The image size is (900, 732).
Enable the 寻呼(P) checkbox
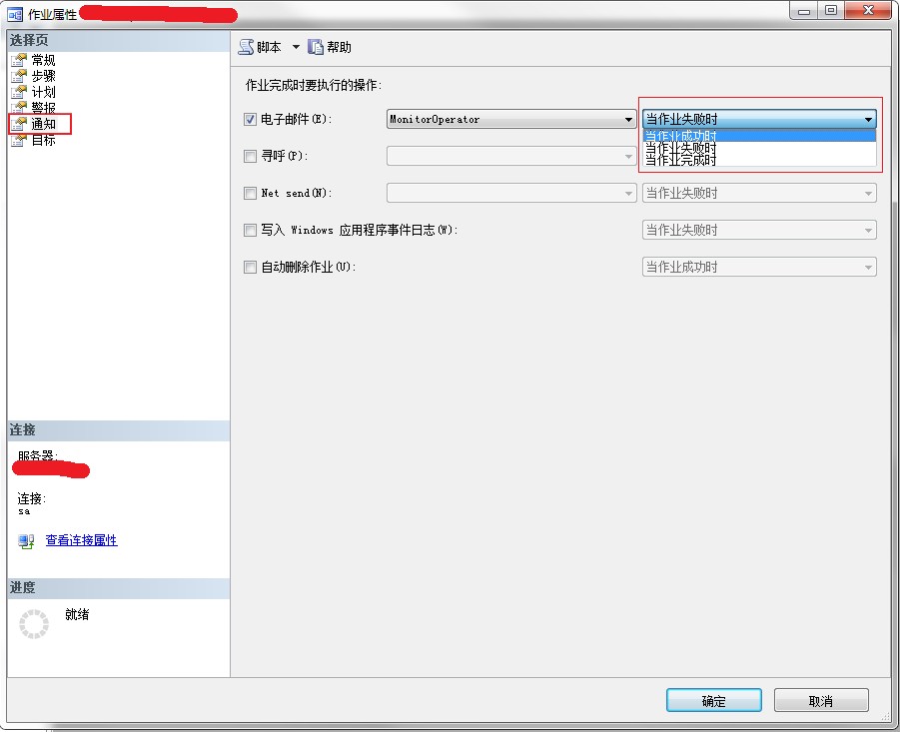(x=250, y=156)
